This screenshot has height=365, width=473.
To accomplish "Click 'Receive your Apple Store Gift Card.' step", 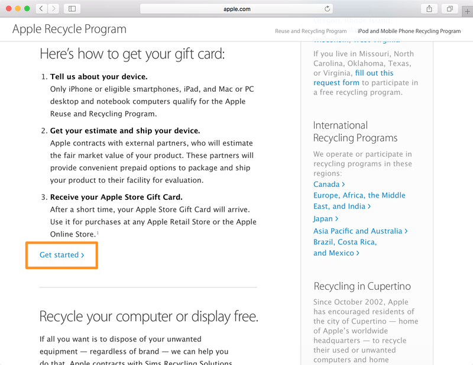I will pos(116,197).
